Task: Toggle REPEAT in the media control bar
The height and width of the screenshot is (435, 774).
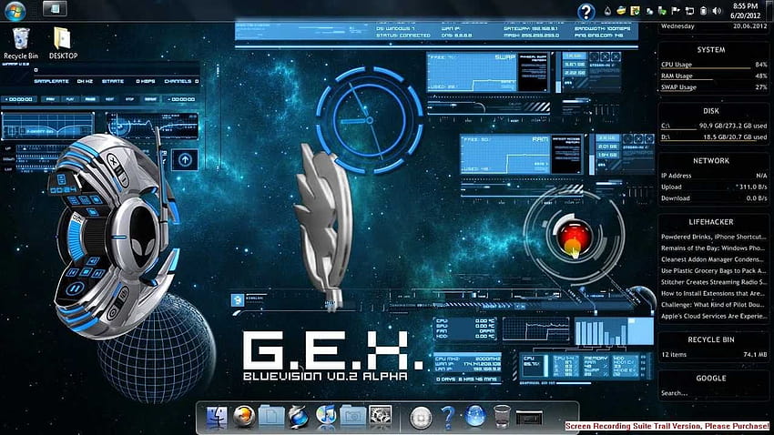Action: tap(150, 99)
